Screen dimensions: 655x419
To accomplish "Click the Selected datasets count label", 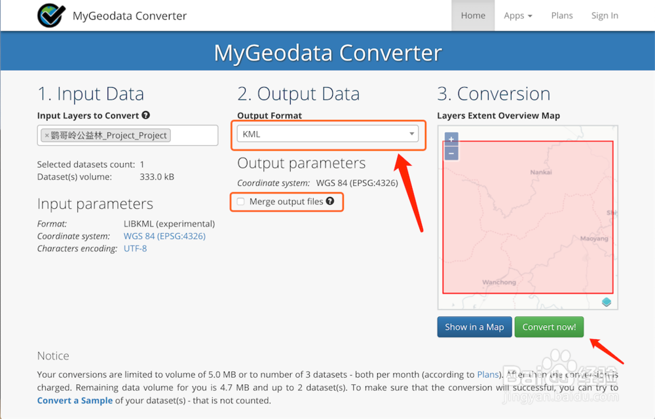I will point(86,164).
